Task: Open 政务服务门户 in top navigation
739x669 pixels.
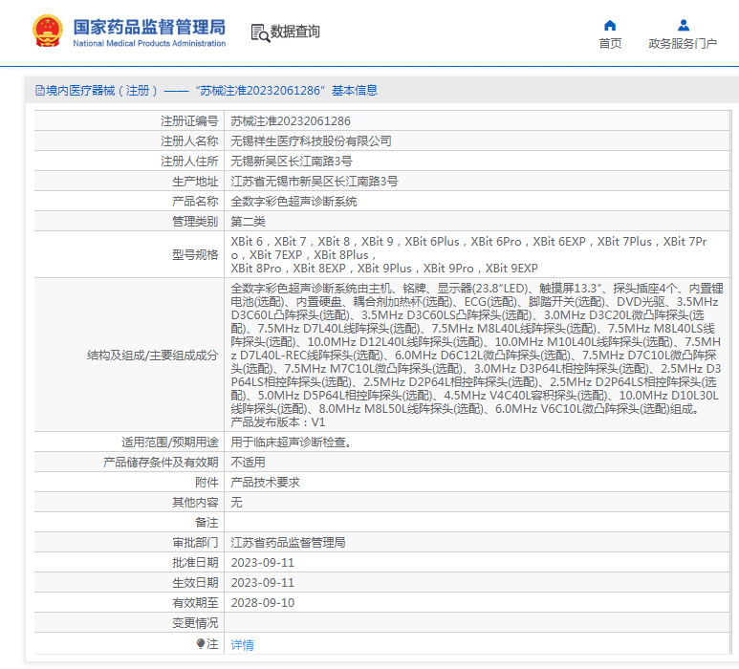Action: tap(683, 44)
